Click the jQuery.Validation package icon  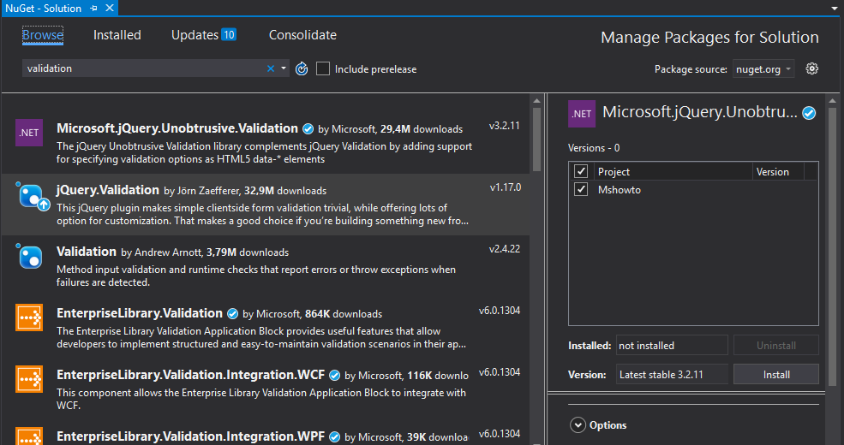[32, 195]
